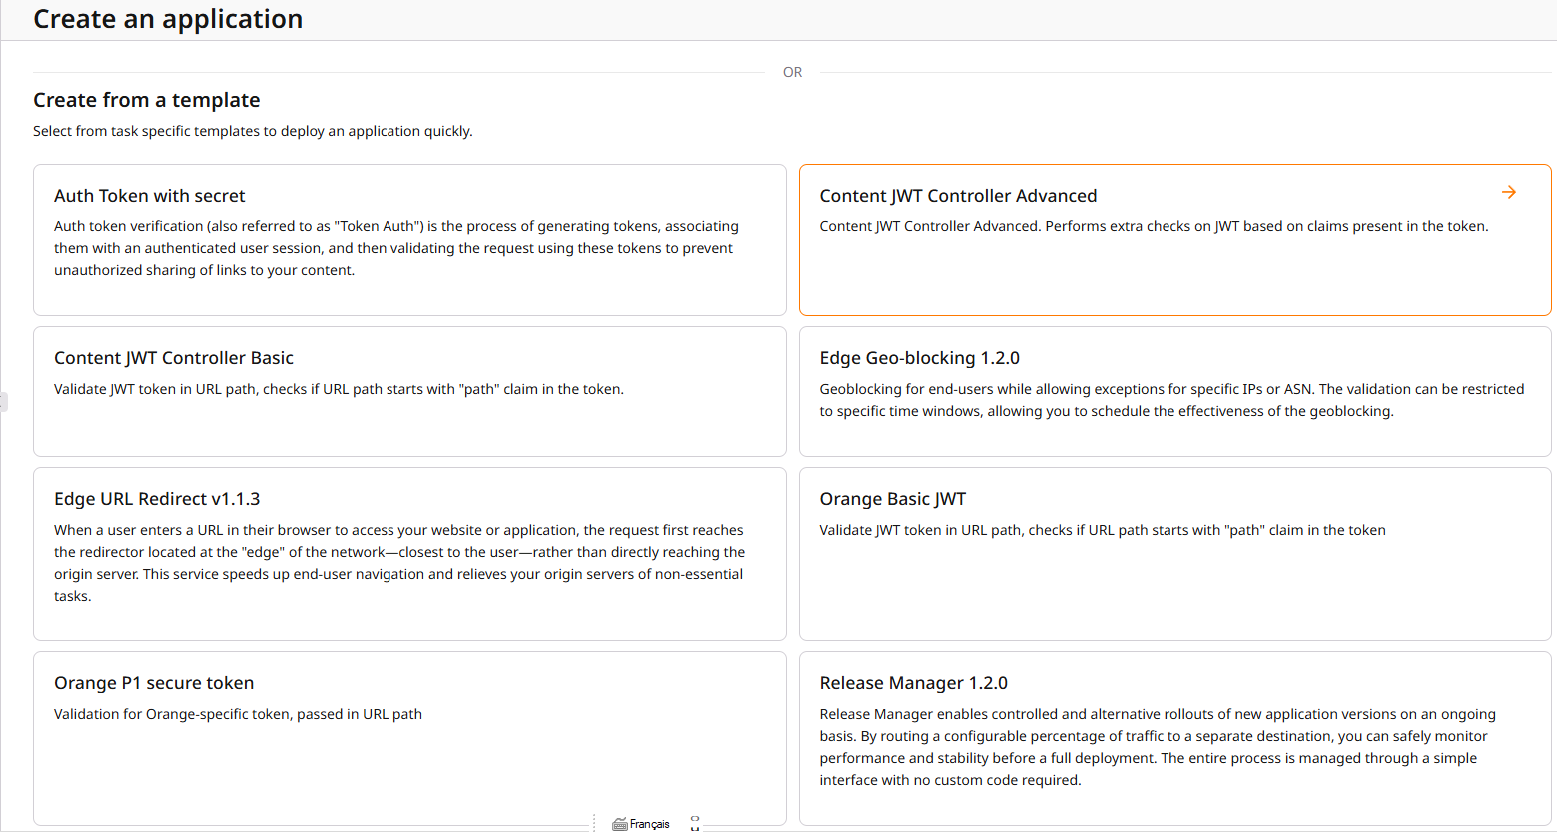
Task: Expand the side panel handle on the left edge
Action: 3,402
